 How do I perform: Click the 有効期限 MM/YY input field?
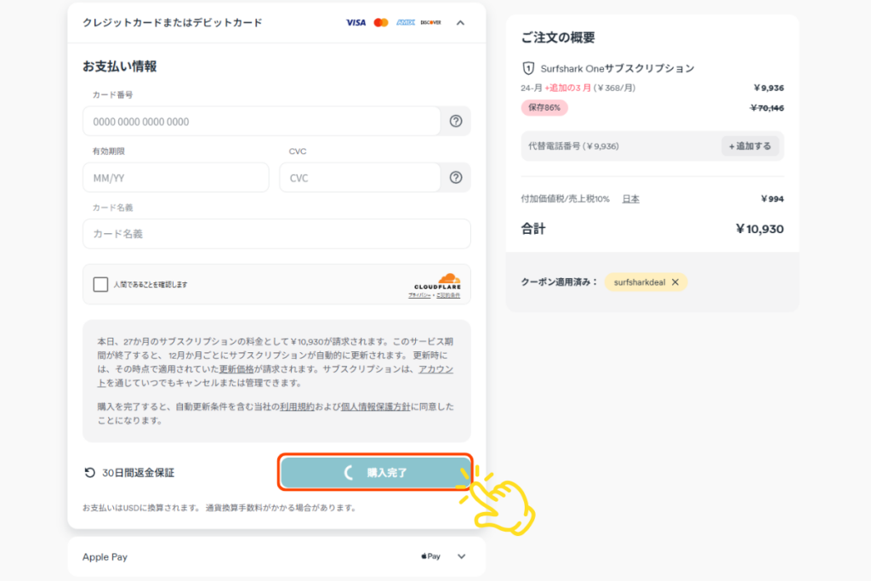(175, 178)
